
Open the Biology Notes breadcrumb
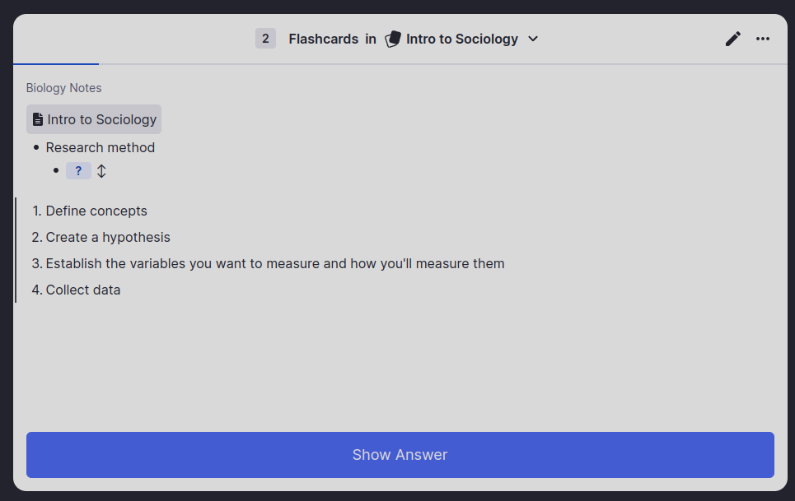tap(64, 88)
